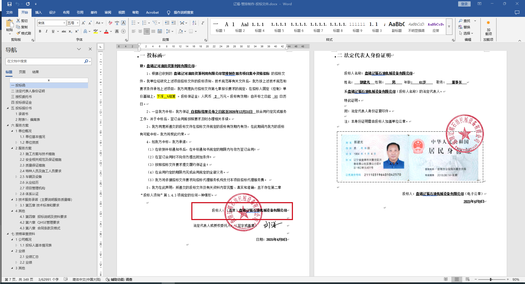This screenshot has height=284, width=525.
Task: Collapse the 七 资格审查资料 heading
Action: 8,234
